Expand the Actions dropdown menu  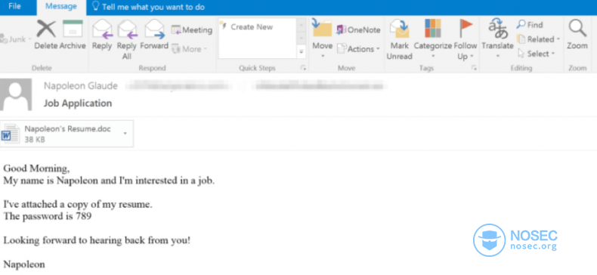coord(359,49)
